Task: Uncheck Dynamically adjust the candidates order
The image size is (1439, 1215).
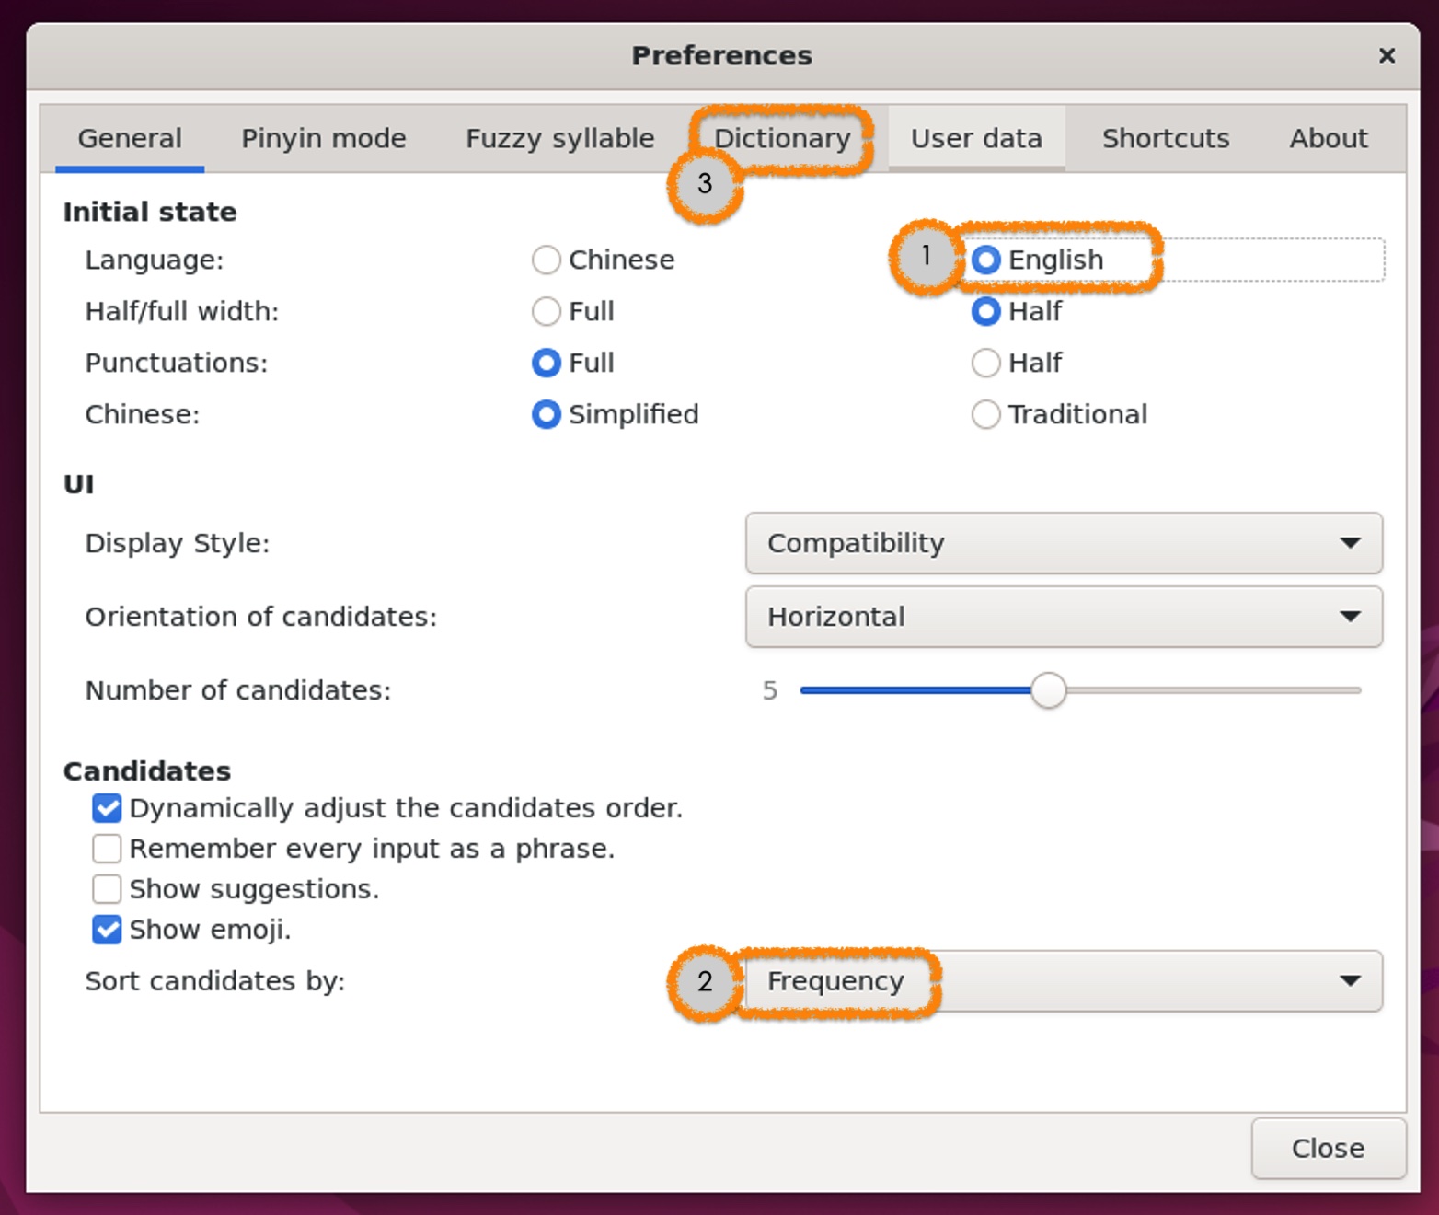Action: [x=107, y=808]
